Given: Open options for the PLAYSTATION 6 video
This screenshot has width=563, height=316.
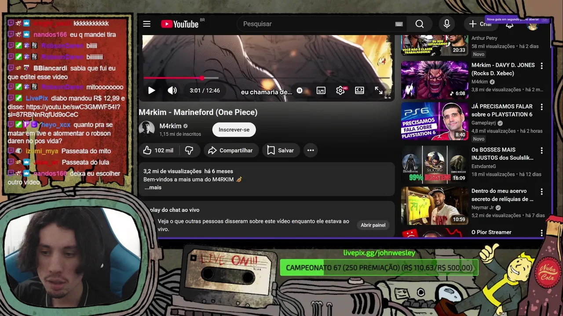Looking at the screenshot, I should [541, 107].
